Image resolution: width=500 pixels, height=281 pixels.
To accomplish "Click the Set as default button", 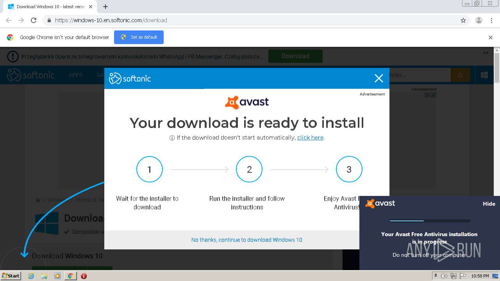I will 139,37.
